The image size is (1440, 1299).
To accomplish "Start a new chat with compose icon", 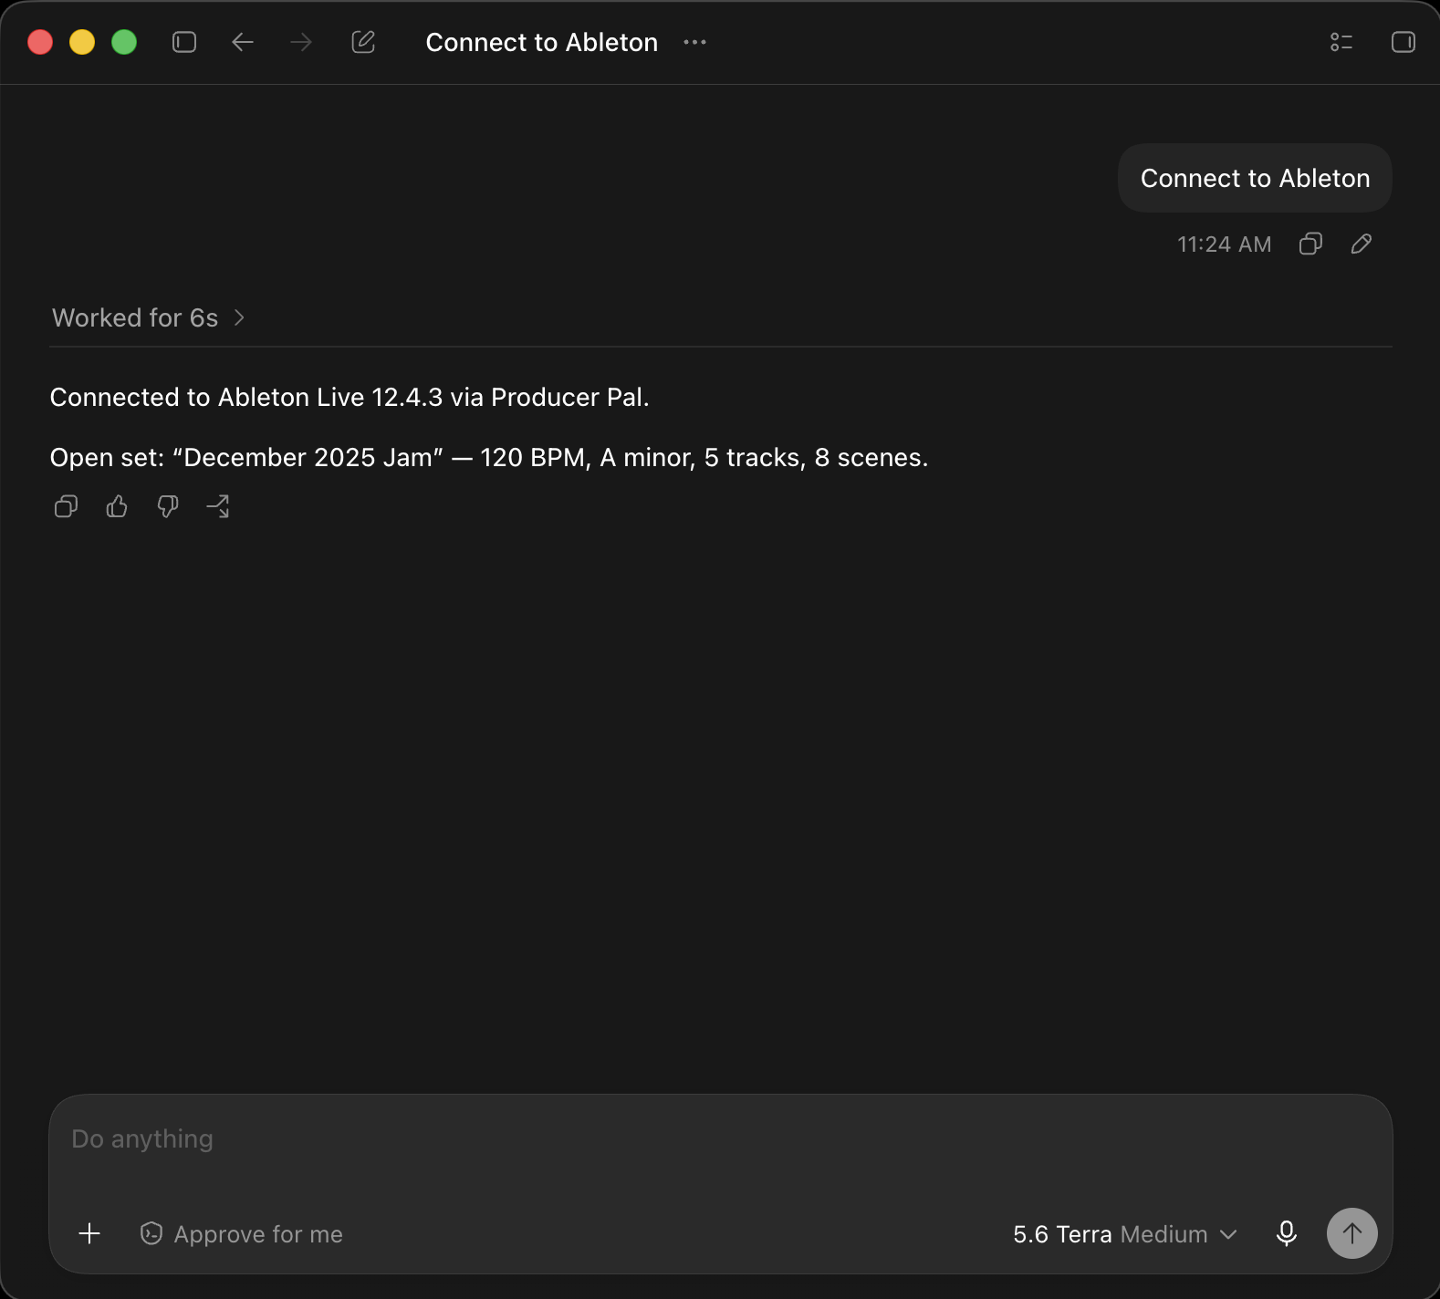I will coord(363,42).
